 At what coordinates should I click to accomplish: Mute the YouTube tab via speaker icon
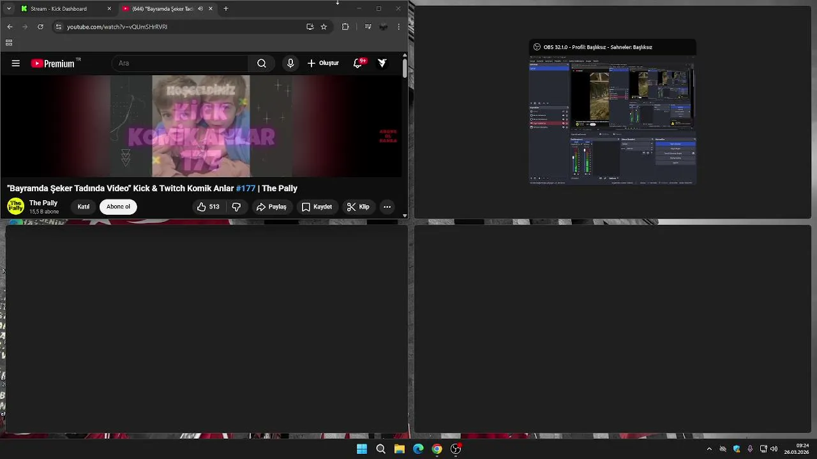200,9
